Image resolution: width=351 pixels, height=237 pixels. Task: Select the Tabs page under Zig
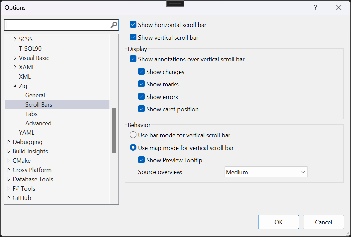coord(31,114)
